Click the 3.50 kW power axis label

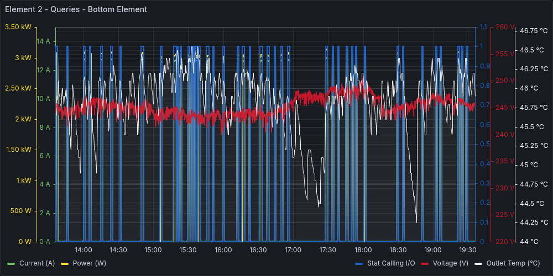pos(18,26)
